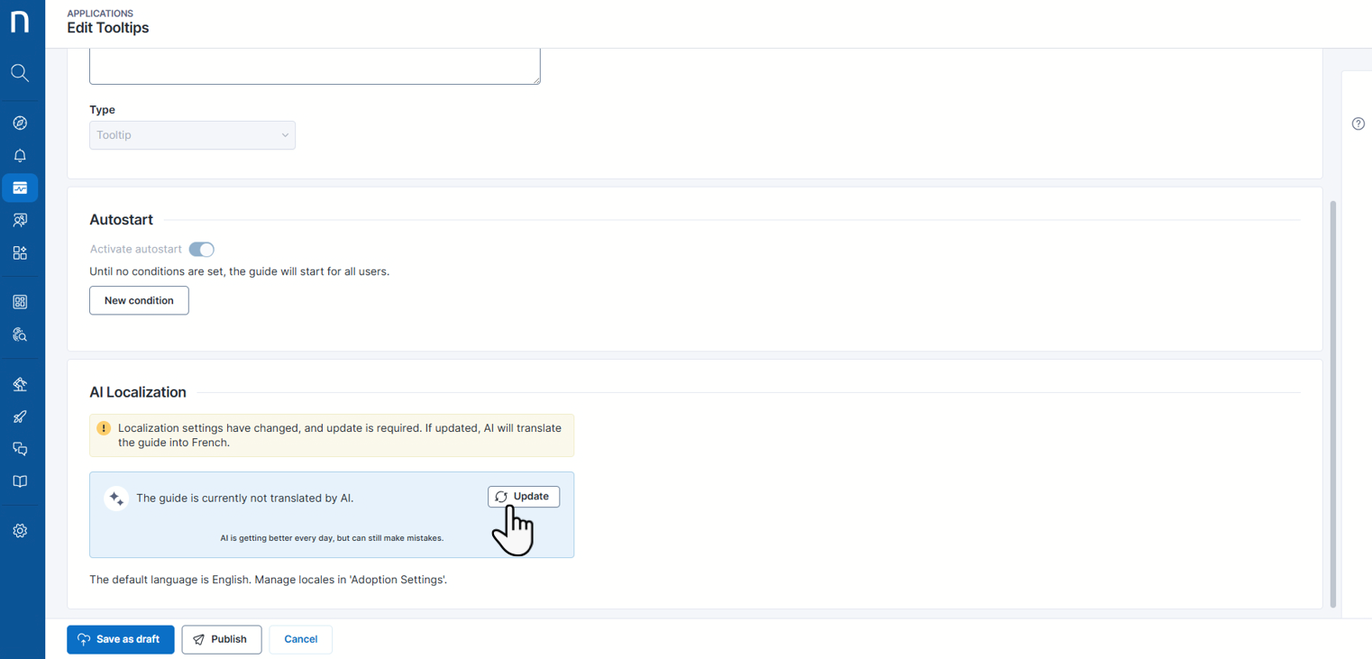Image resolution: width=1372 pixels, height=659 pixels.
Task: Click the search magnifier icon in sidebar
Action: click(20, 73)
